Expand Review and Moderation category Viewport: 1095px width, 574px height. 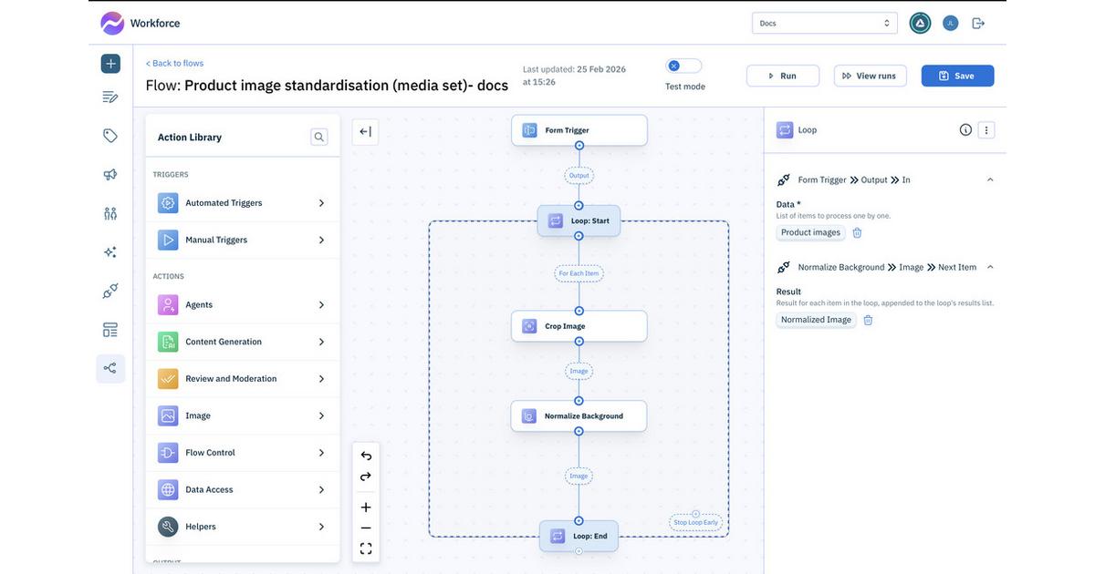coord(243,379)
